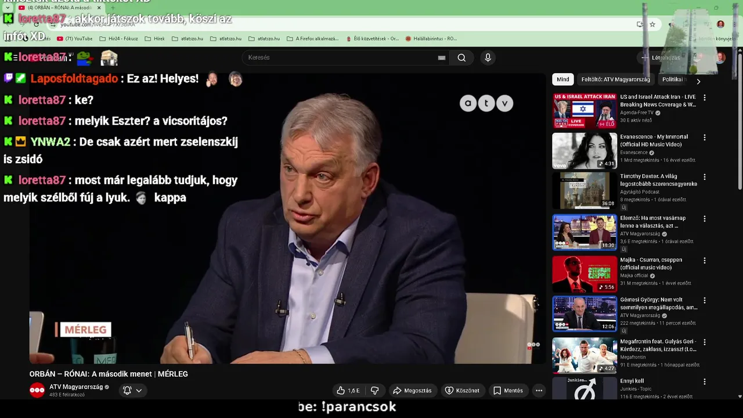Open options for Elemző: Ha most vasárnap video
The height and width of the screenshot is (418, 743).
pyautogui.click(x=705, y=219)
